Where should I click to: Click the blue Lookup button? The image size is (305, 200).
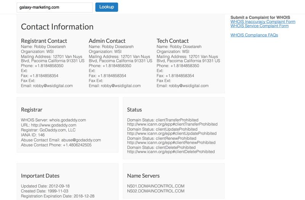(x=107, y=7)
